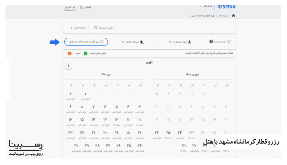Select day 19 of Mehr
This screenshot has width=287, height=165.
pos(117,135)
